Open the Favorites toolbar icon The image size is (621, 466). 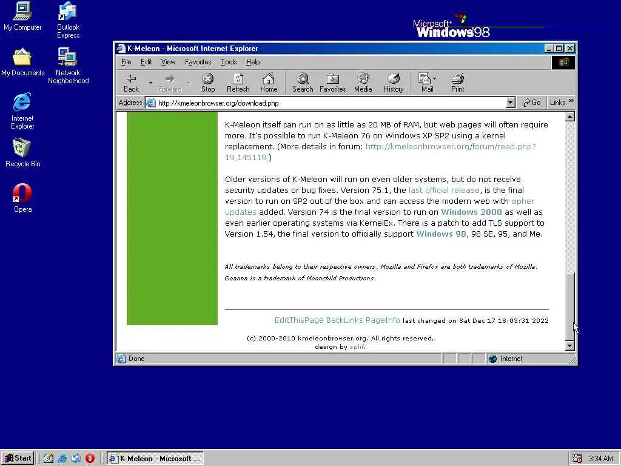(x=333, y=83)
